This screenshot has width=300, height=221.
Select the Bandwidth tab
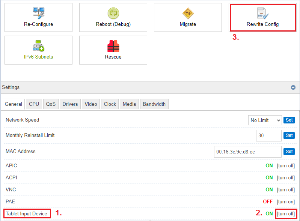[x=154, y=104]
